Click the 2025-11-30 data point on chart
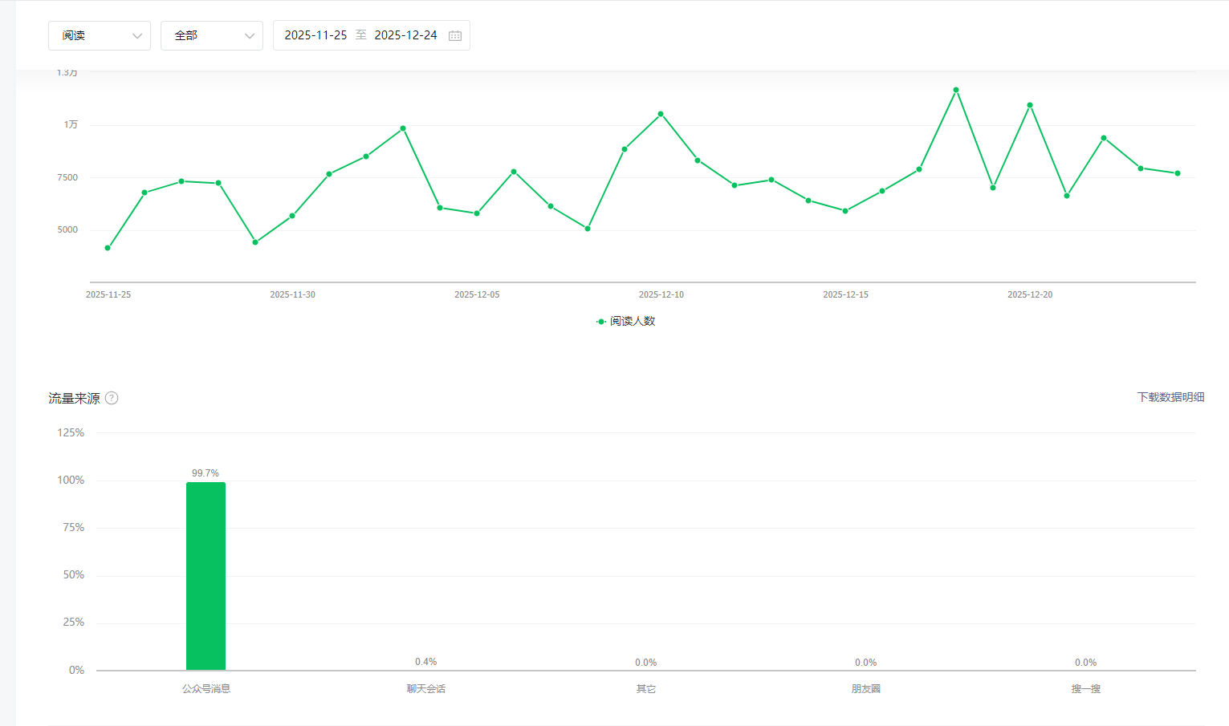Viewport: 1229px width, 726px height. coord(292,216)
